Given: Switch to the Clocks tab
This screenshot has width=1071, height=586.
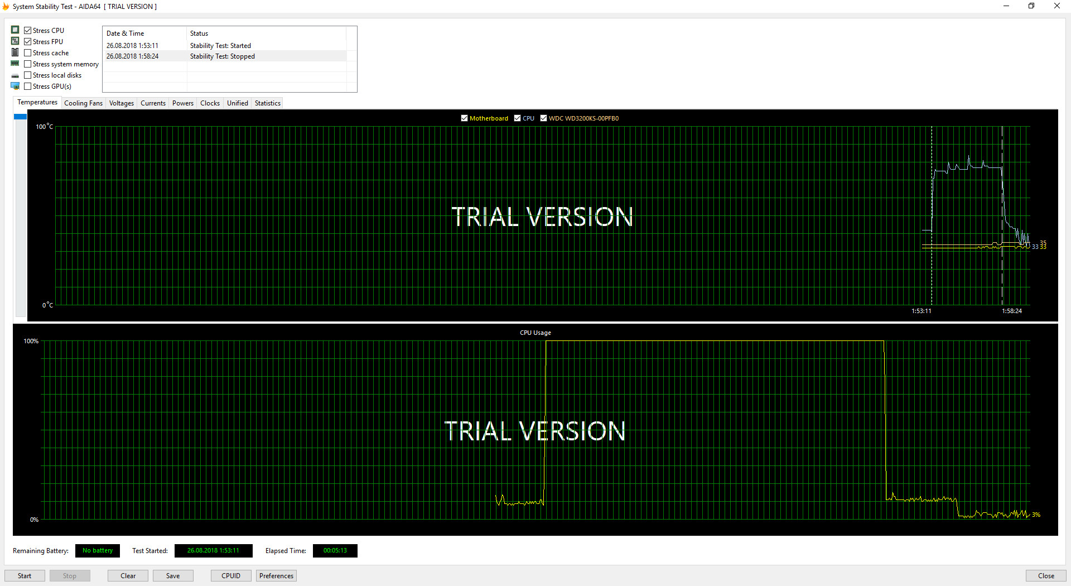Looking at the screenshot, I should coord(210,103).
